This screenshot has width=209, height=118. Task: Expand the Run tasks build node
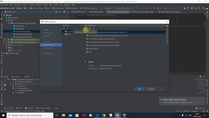(x=13, y=92)
